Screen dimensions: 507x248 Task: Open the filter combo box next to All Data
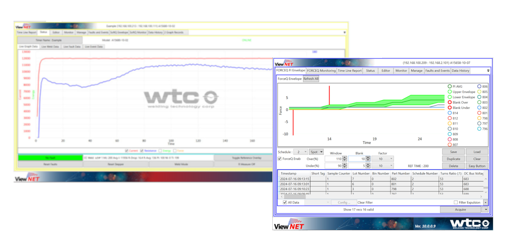click(x=317, y=203)
